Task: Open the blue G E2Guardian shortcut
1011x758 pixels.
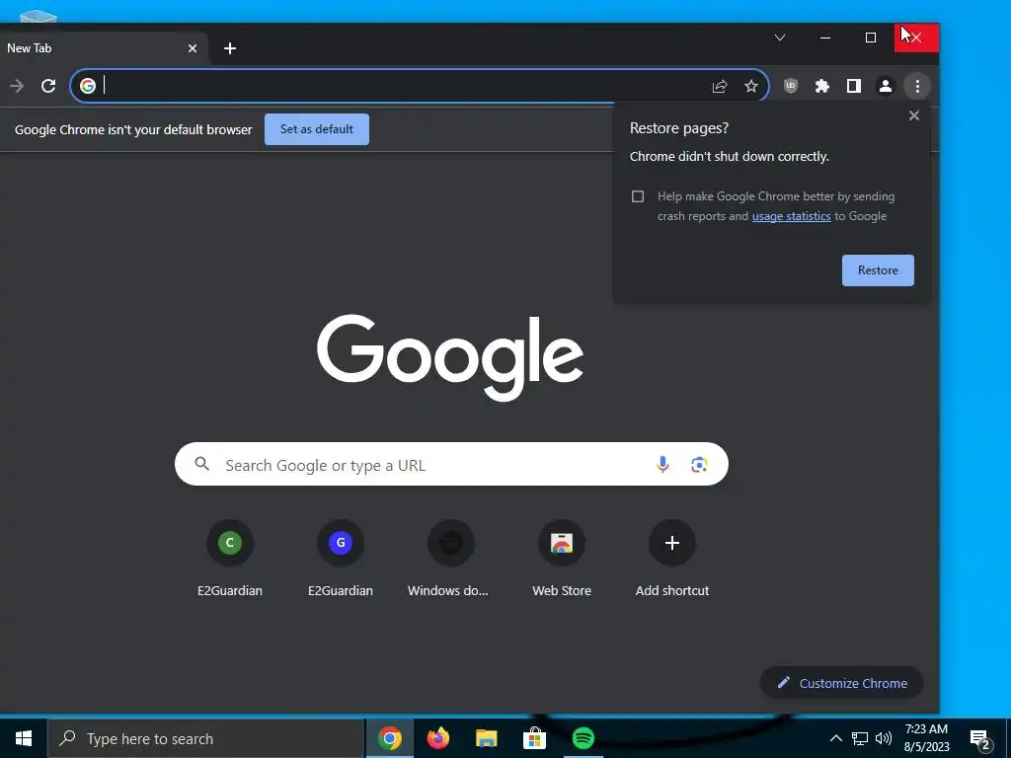Action: 341,543
